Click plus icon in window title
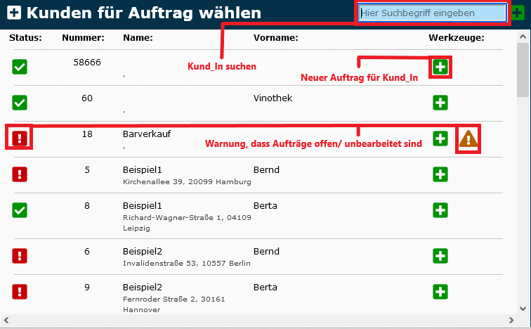This screenshot has height=329, width=531. click(x=14, y=13)
